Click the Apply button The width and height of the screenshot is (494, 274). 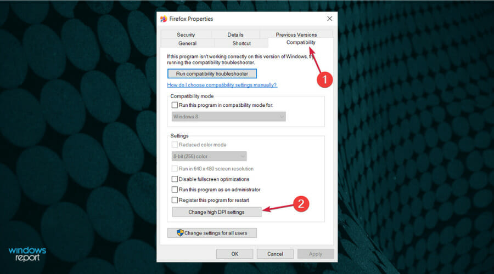pos(316,254)
